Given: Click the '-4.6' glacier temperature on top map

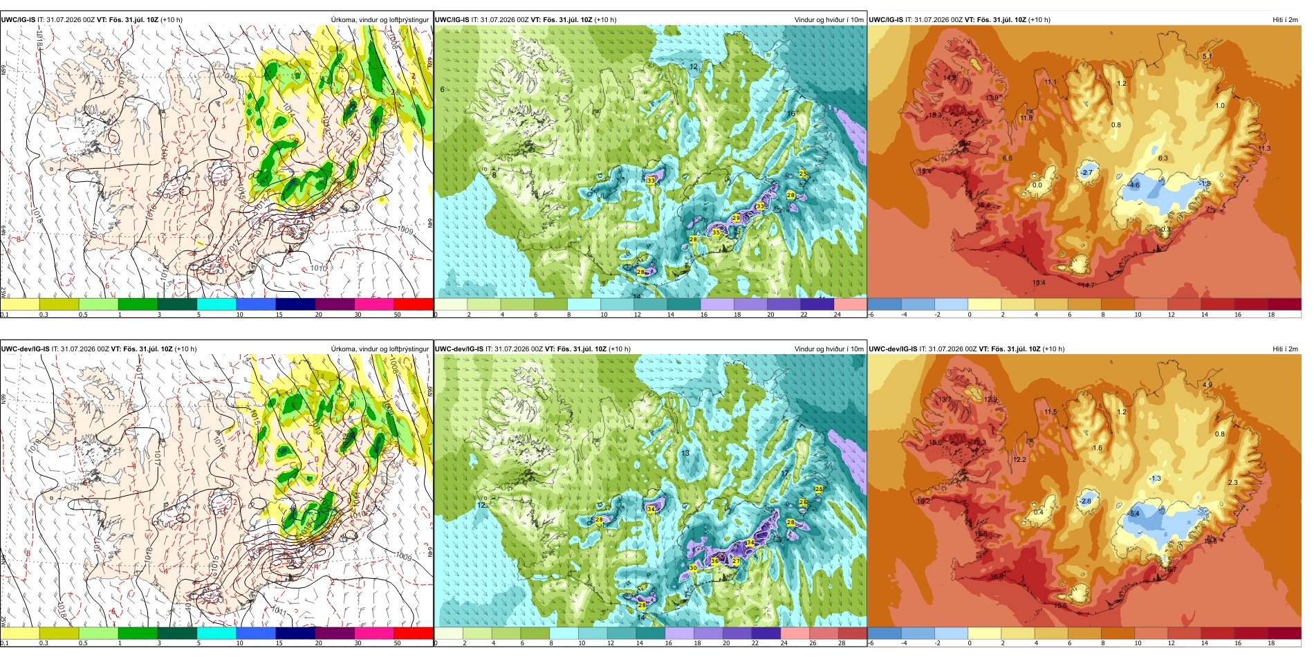Looking at the screenshot, I should click(x=1133, y=185).
